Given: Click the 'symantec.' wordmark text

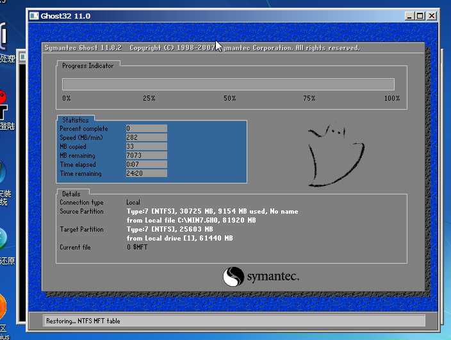Looking at the screenshot, I should [x=273, y=276].
